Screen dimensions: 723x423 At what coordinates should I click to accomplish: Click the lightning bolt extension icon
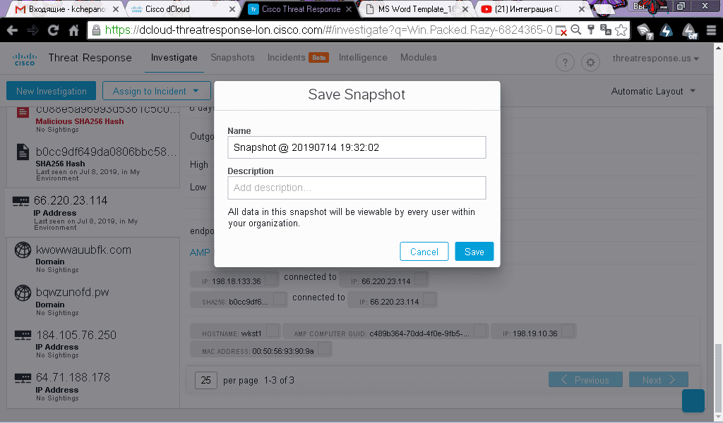point(667,30)
